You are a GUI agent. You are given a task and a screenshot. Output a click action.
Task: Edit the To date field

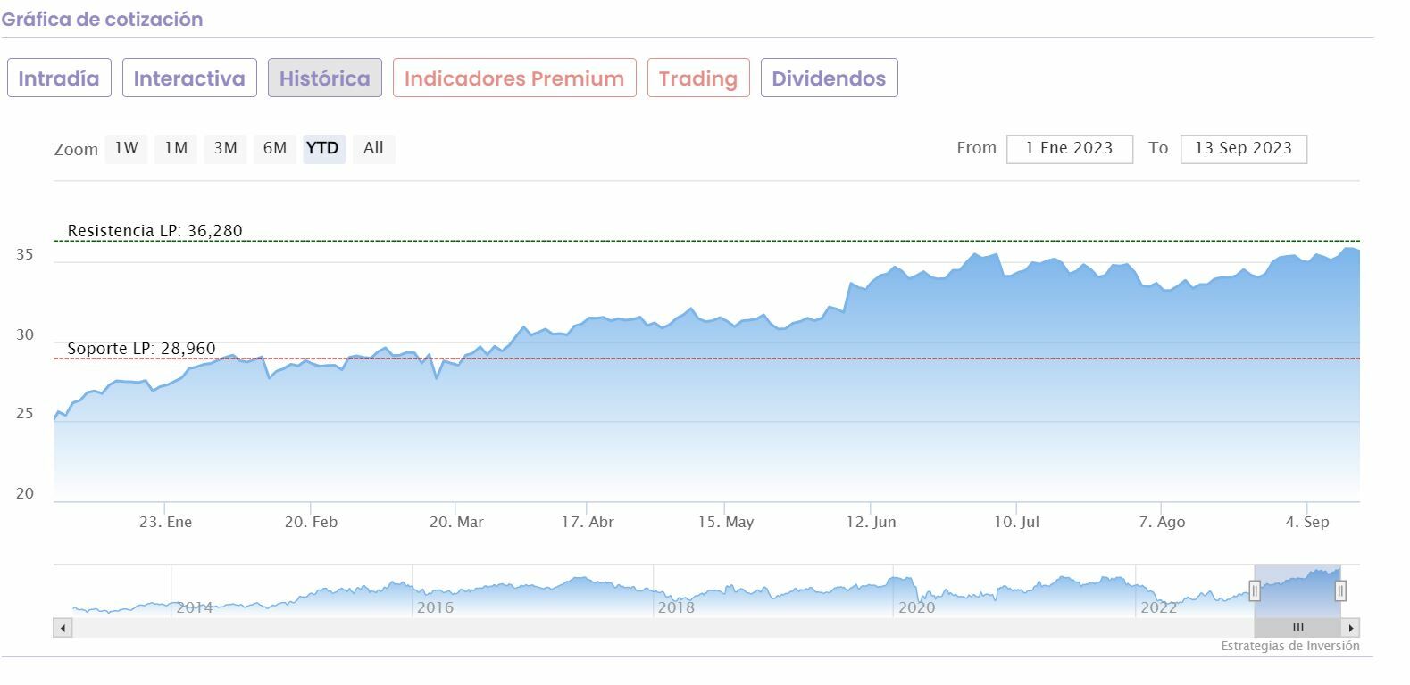[1243, 149]
